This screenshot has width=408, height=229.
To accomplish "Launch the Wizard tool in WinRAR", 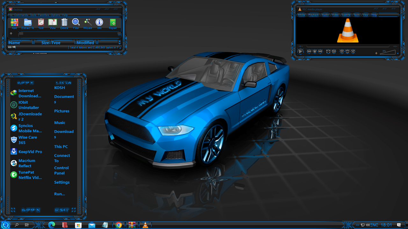I will [x=88, y=24].
